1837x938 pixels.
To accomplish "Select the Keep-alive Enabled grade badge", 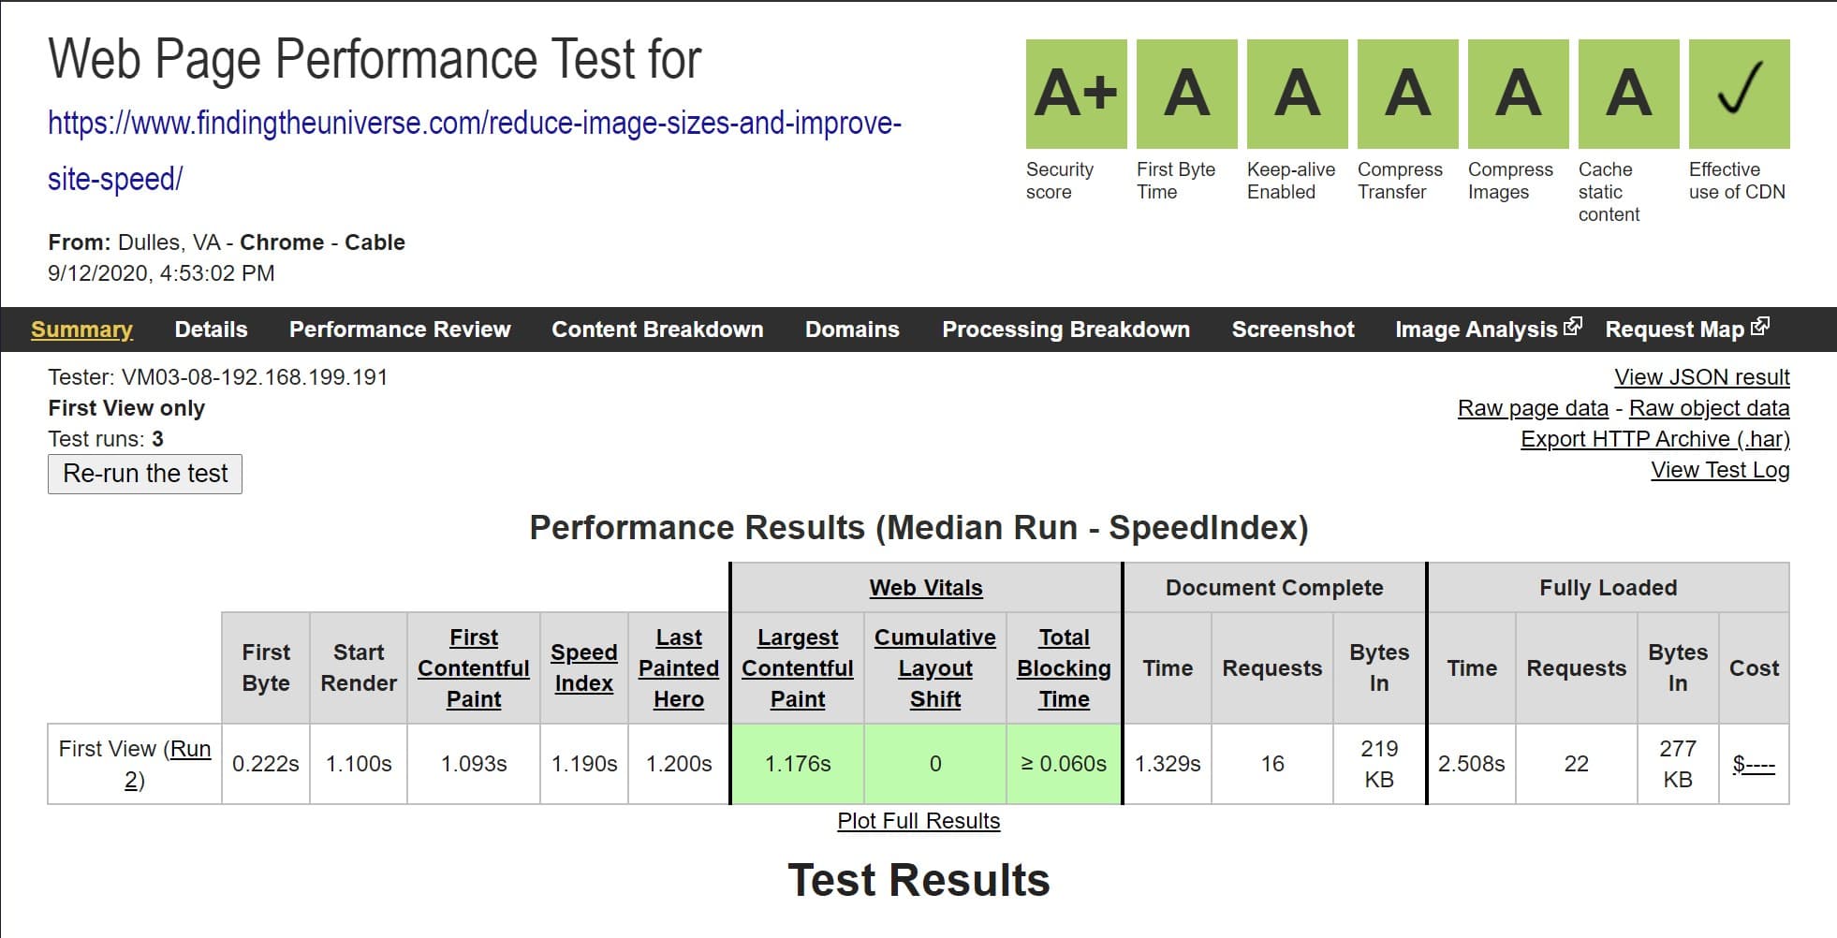I will pyautogui.click(x=1294, y=92).
